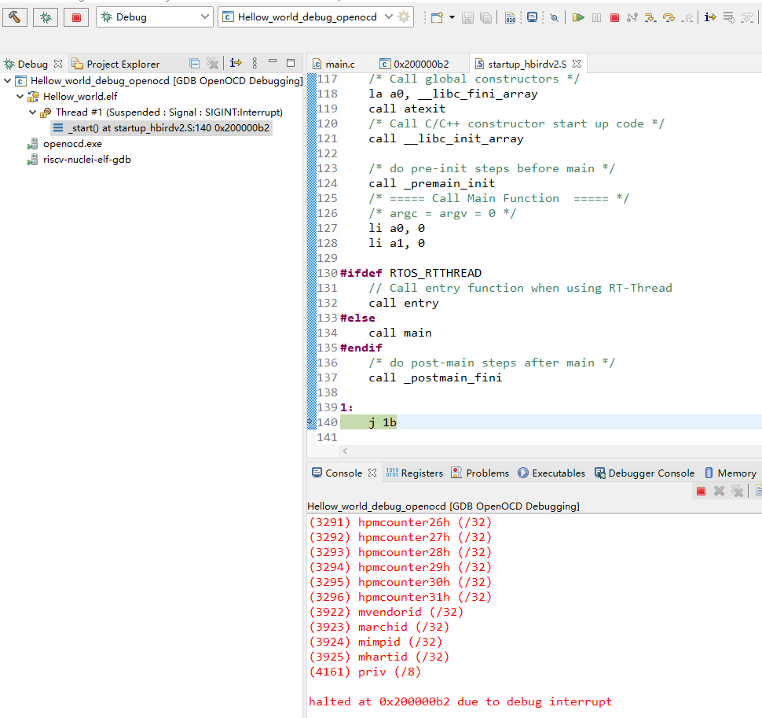Click the Step Return icon
762x718 pixels.
pos(687,18)
